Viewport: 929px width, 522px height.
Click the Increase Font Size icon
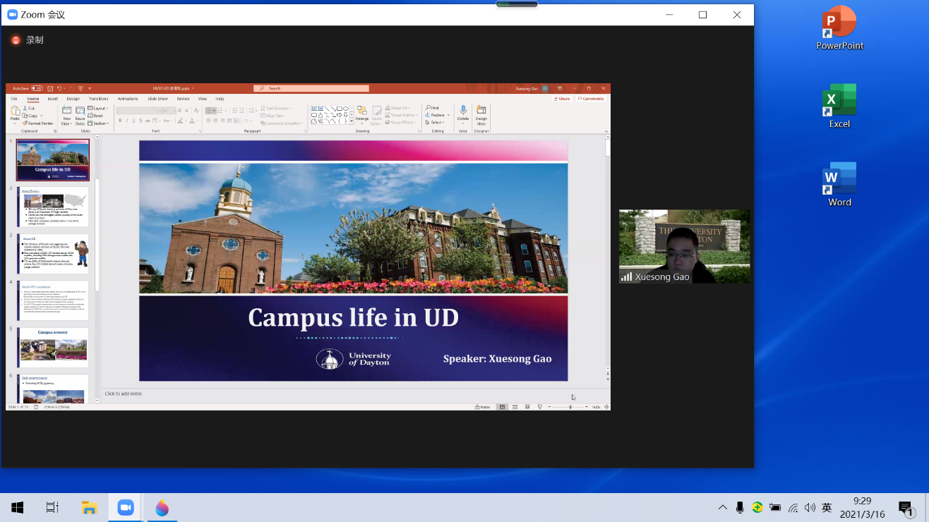[x=180, y=111]
